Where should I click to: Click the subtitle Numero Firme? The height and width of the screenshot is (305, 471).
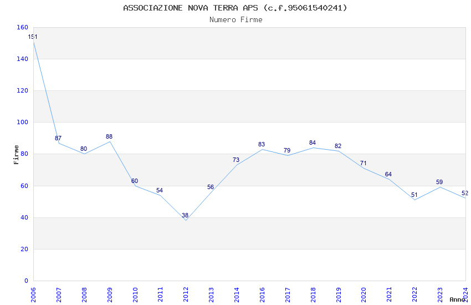coord(236,20)
